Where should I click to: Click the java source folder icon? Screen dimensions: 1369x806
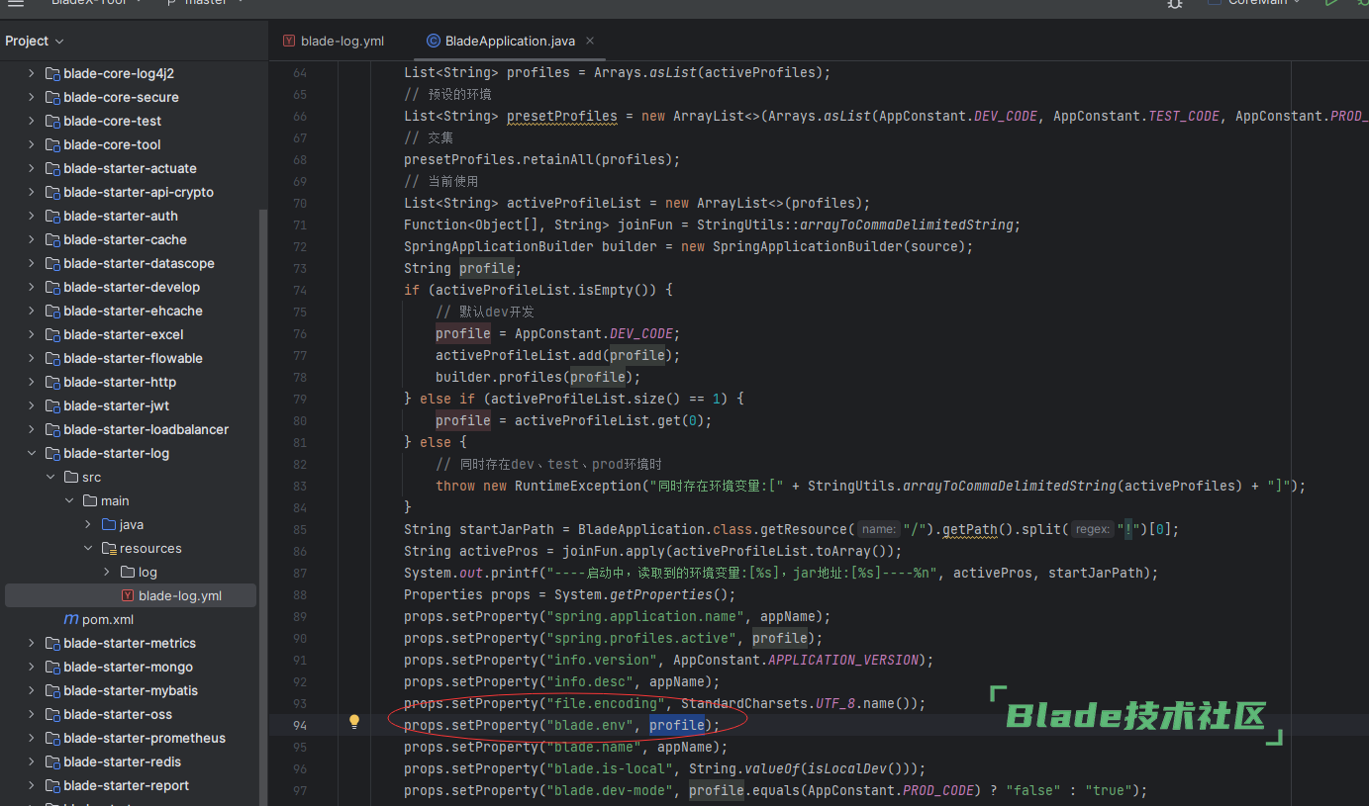pos(109,524)
